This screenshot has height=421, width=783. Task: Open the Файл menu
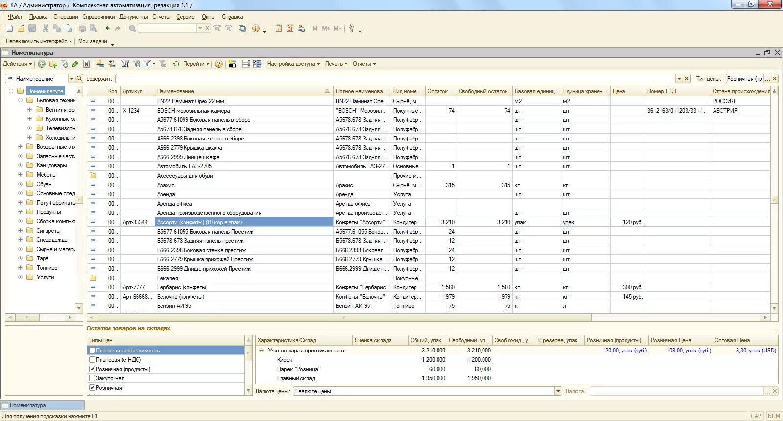[15, 17]
